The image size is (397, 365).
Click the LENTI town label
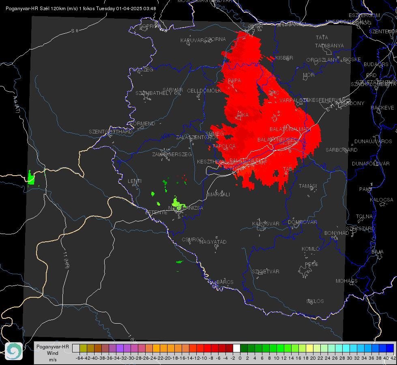[135, 181]
